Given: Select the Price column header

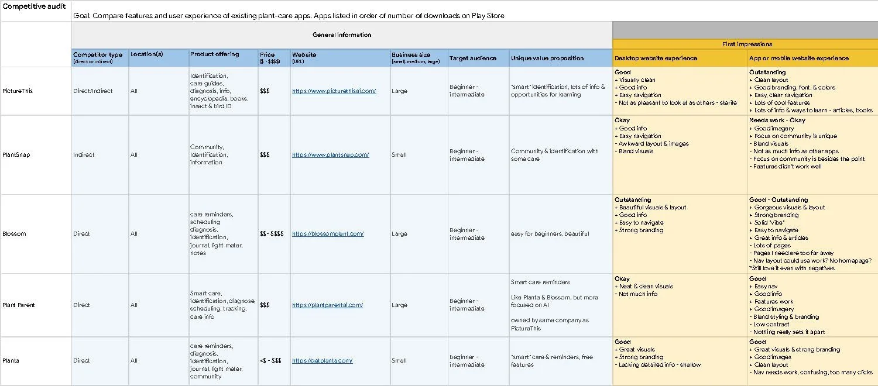Looking at the screenshot, I should coord(272,57).
